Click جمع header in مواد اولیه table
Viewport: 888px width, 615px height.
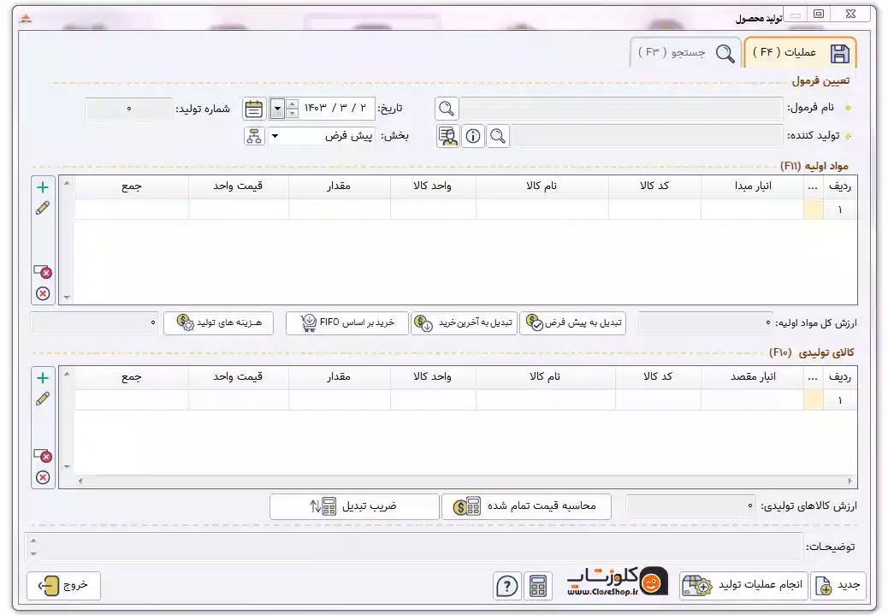pyautogui.click(x=132, y=186)
